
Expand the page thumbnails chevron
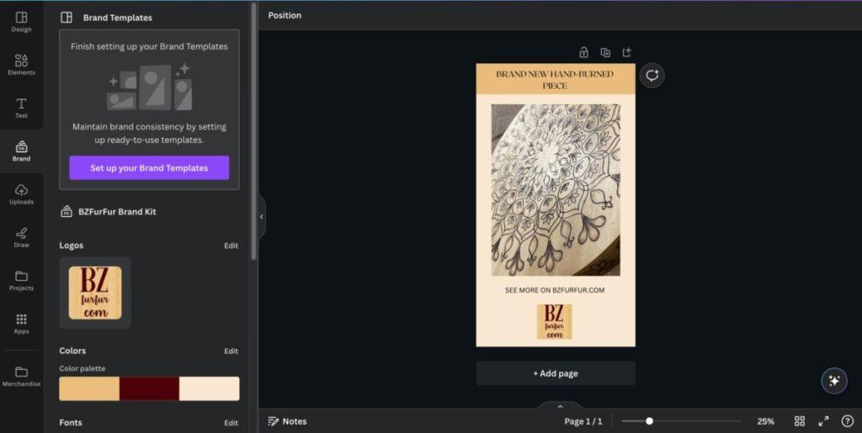click(560, 406)
